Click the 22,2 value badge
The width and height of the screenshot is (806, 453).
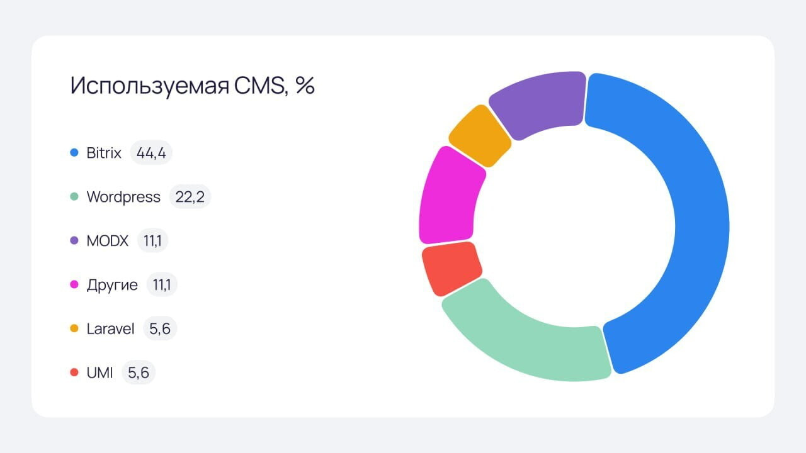[x=190, y=197]
